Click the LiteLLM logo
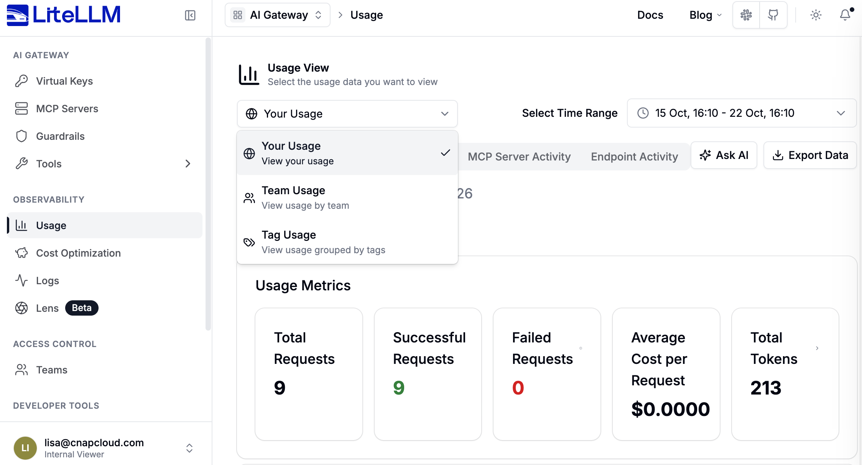Screen dimensions: 862x465 point(64,15)
